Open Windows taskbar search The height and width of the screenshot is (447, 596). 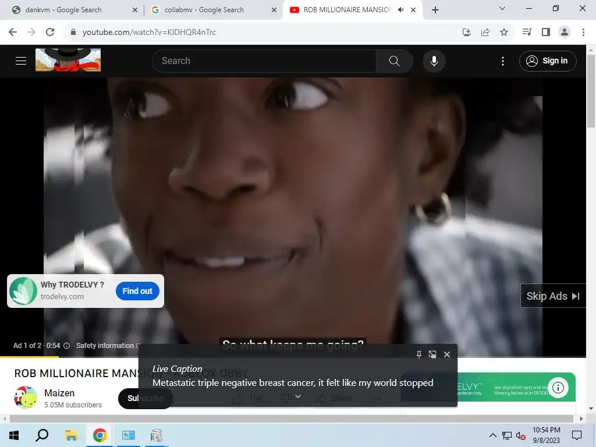coord(42,435)
